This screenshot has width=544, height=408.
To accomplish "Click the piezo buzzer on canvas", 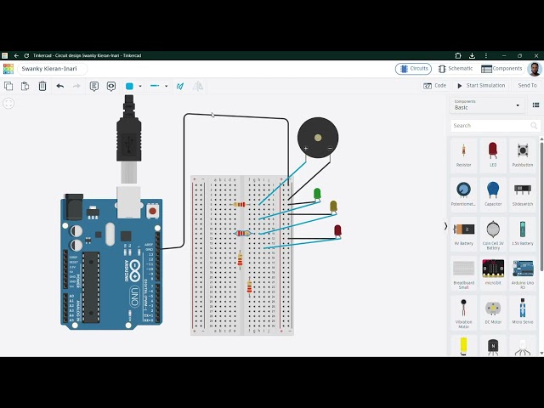I will coord(318,138).
